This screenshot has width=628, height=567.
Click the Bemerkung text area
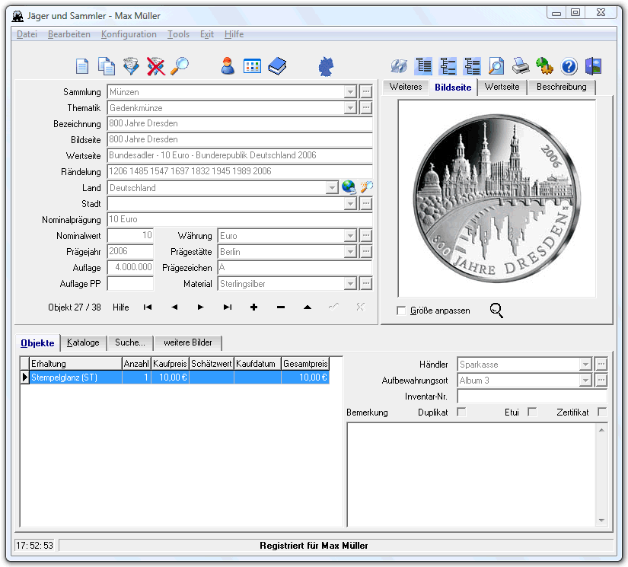[x=477, y=475]
